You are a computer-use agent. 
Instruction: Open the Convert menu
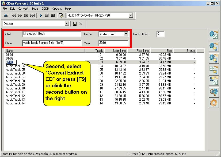[x=23, y=9]
